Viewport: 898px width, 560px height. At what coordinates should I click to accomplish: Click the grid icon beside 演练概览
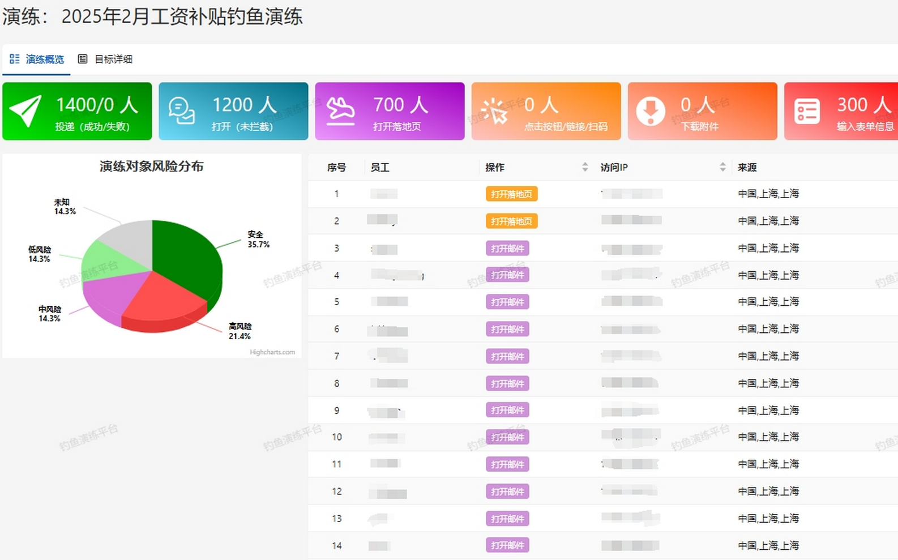(x=15, y=59)
